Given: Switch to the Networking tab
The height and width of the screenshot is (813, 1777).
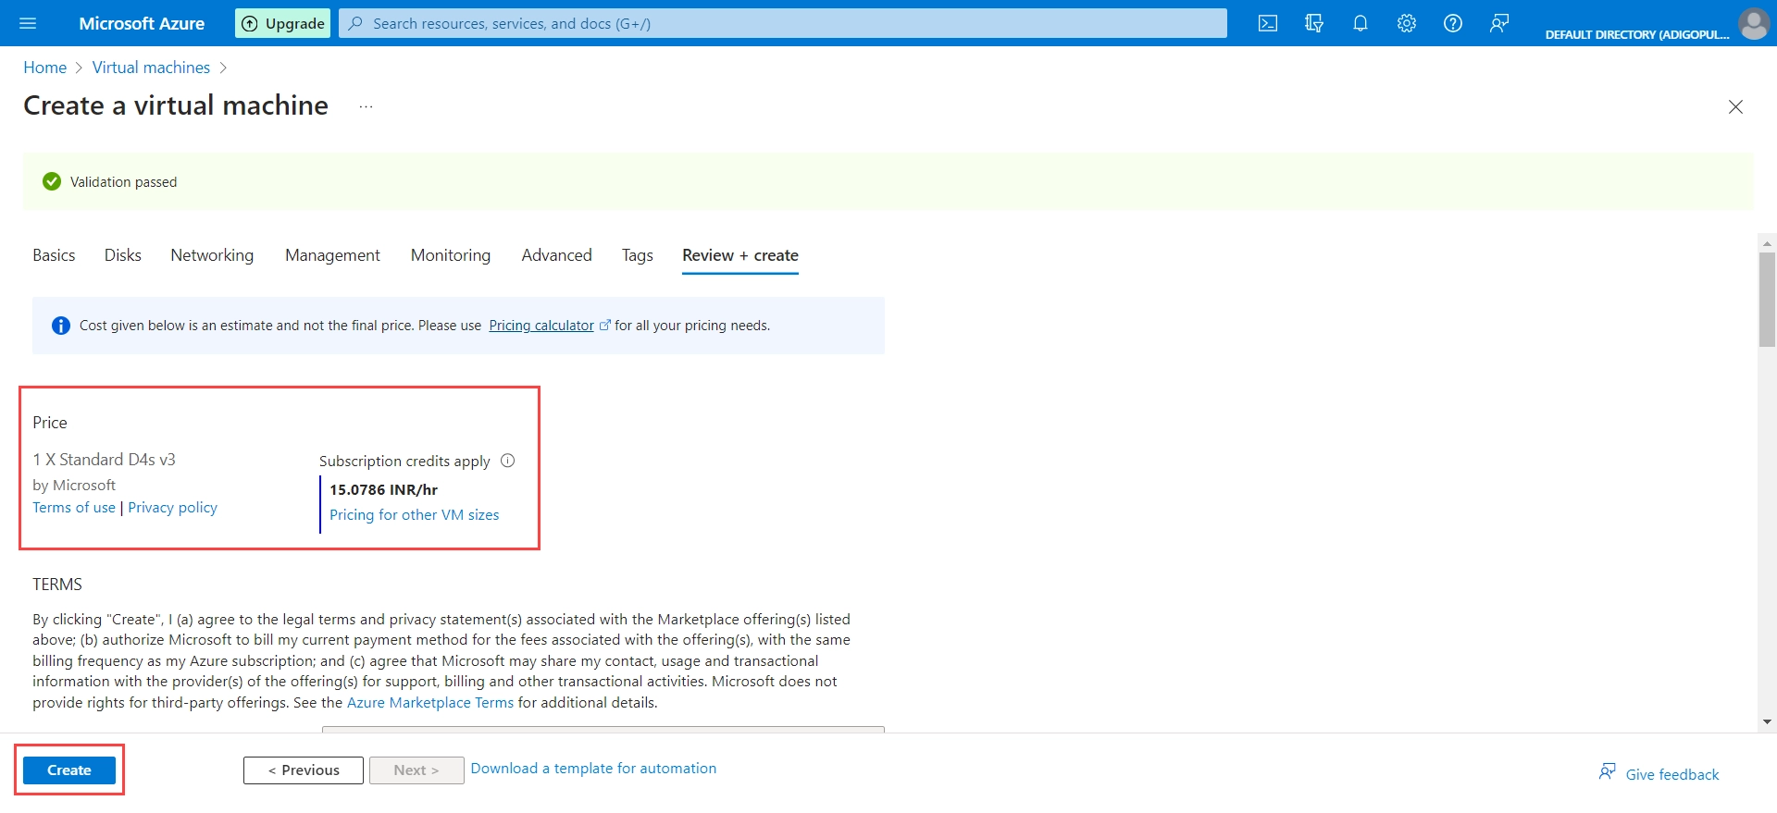Looking at the screenshot, I should [212, 255].
